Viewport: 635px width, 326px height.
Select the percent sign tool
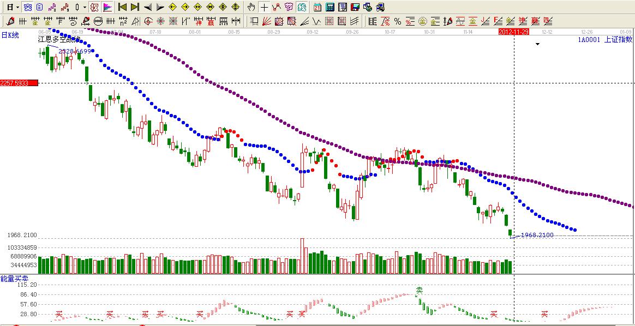point(398,21)
